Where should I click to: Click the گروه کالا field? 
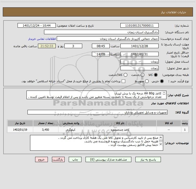[97, 112]
